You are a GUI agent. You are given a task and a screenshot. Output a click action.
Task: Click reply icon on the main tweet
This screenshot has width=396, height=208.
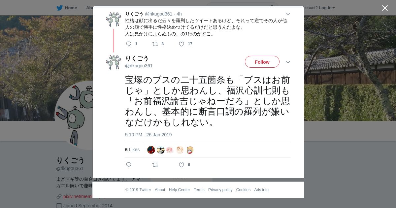(x=129, y=165)
